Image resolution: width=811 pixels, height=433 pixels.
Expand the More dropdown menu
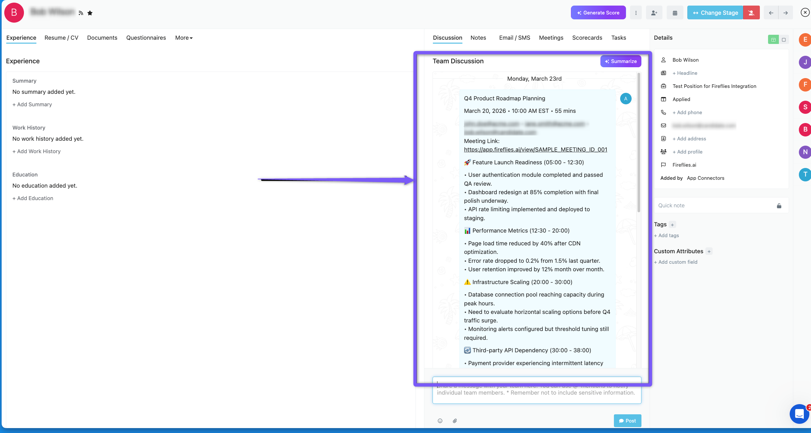[x=184, y=38]
